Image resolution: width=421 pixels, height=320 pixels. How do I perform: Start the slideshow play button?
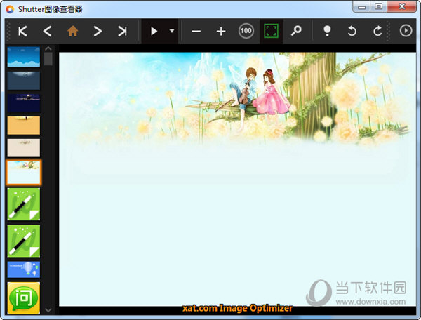[154, 32]
